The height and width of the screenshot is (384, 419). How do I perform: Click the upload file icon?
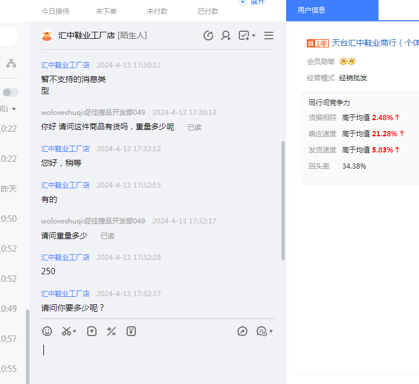pos(92,331)
